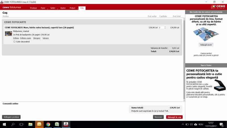
Task: Decrease quantity with the down arrow
Action: (165, 28)
